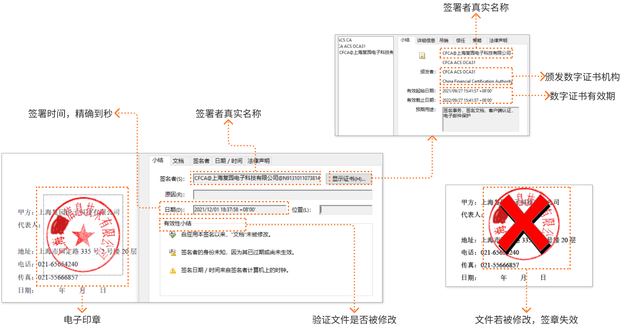Open the 详细信息 tab in certificate viewer
The height and width of the screenshot is (326, 620).
[x=426, y=41]
